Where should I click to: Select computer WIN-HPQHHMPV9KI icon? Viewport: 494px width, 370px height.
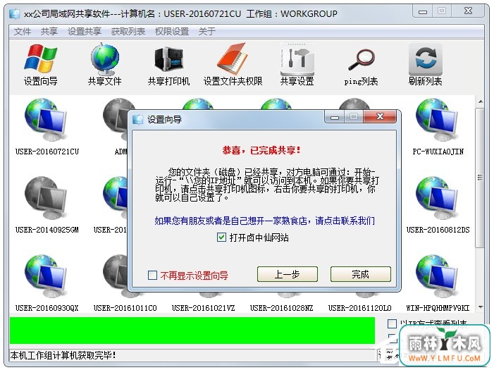[438, 276]
